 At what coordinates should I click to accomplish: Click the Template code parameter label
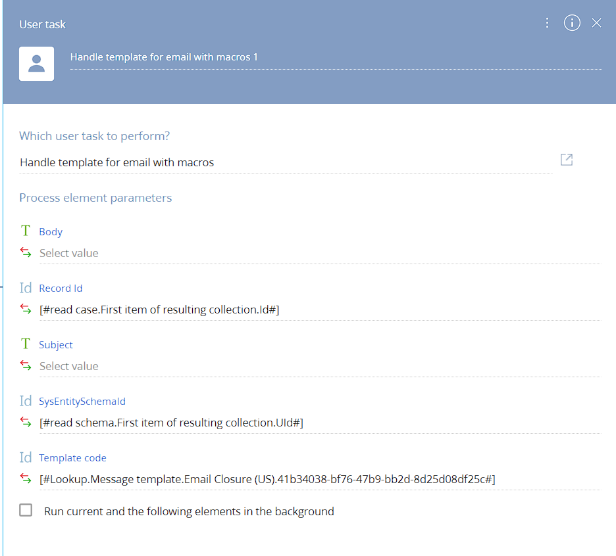pyautogui.click(x=72, y=458)
